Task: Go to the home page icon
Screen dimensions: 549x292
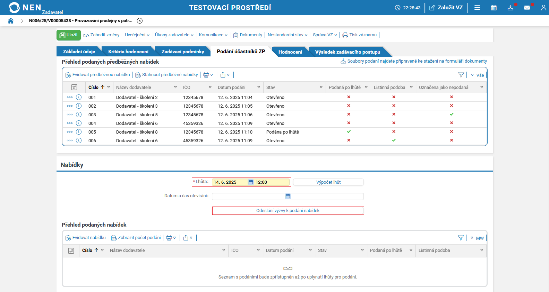Action: 11,21
